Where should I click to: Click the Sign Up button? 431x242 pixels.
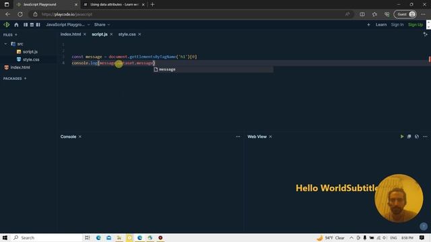click(x=416, y=25)
